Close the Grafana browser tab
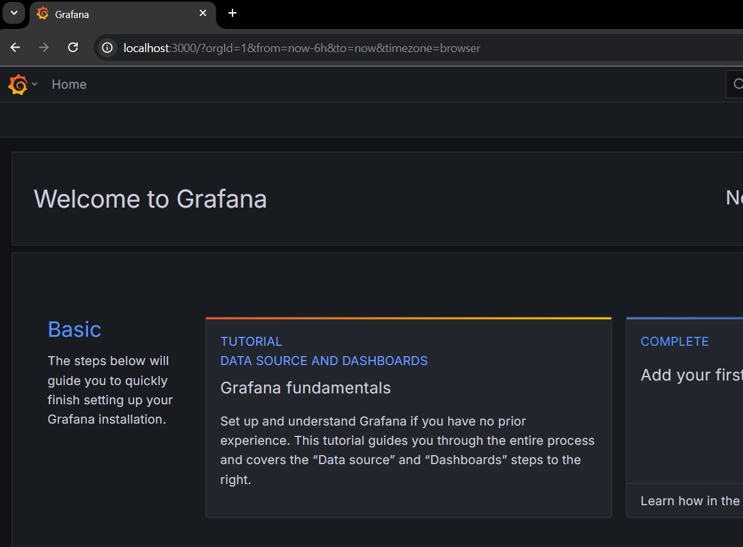 click(x=203, y=13)
